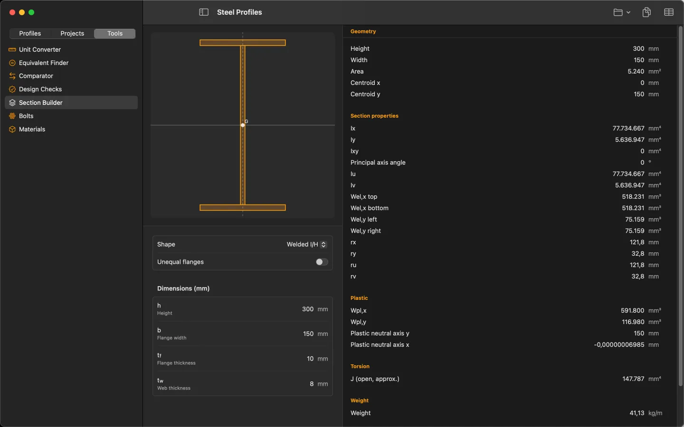Open the Bolts tool

point(71,116)
